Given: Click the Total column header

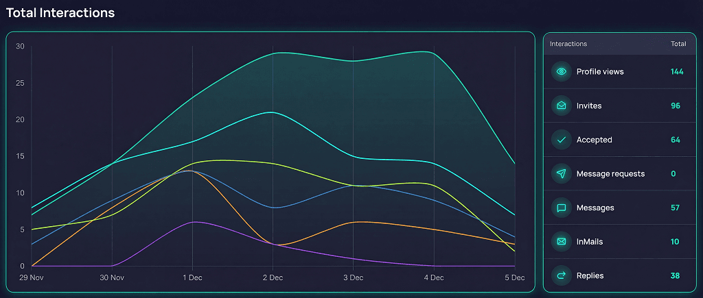Looking at the screenshot, I should coord(678,44).
